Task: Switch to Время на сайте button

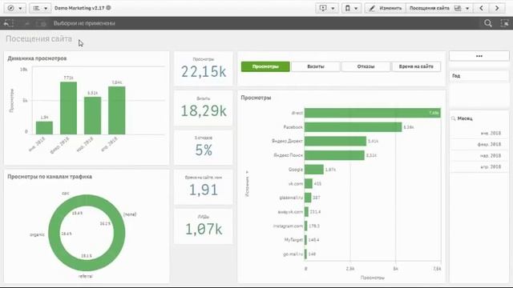Action: [x=416, y=66]
